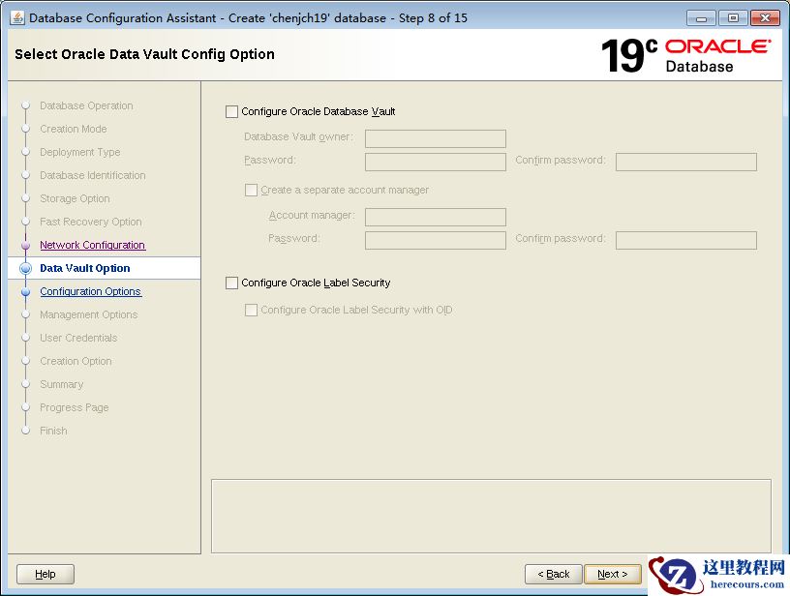
Task: Open the Help dialog
Action: click(46, 574)
